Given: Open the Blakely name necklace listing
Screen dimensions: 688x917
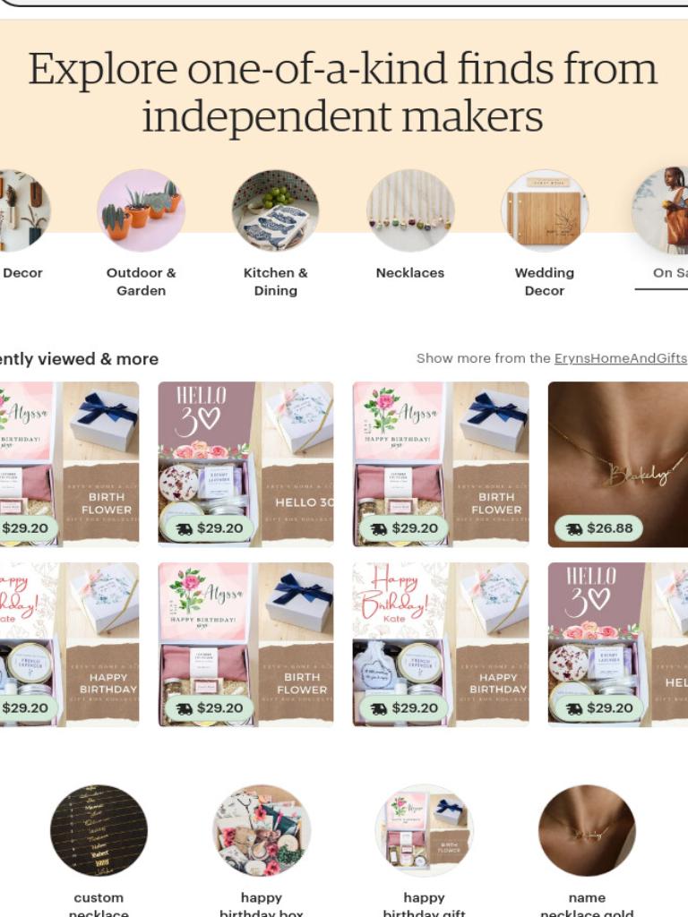Looking at the screenshot, I should 618,465.
